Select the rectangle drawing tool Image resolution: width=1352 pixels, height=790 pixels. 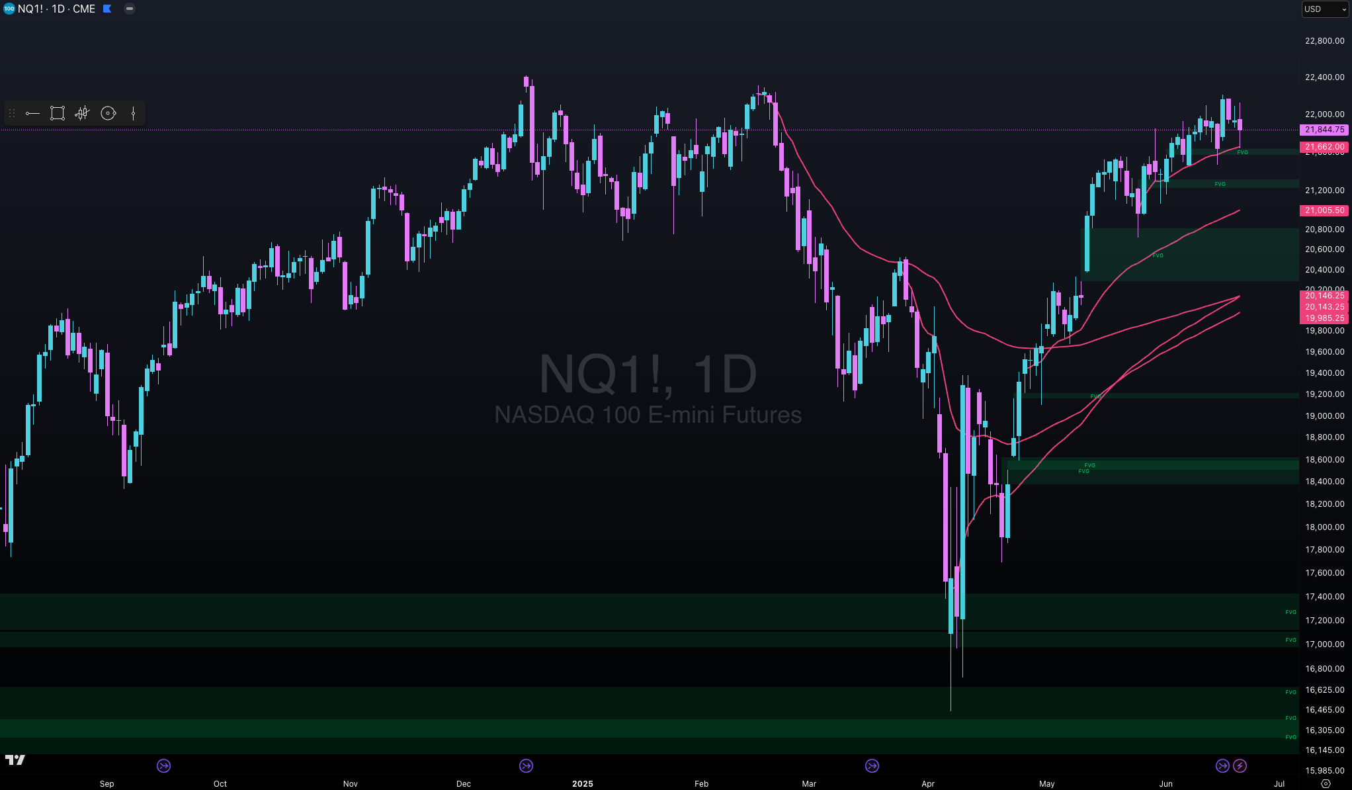(x=58, y=114)
